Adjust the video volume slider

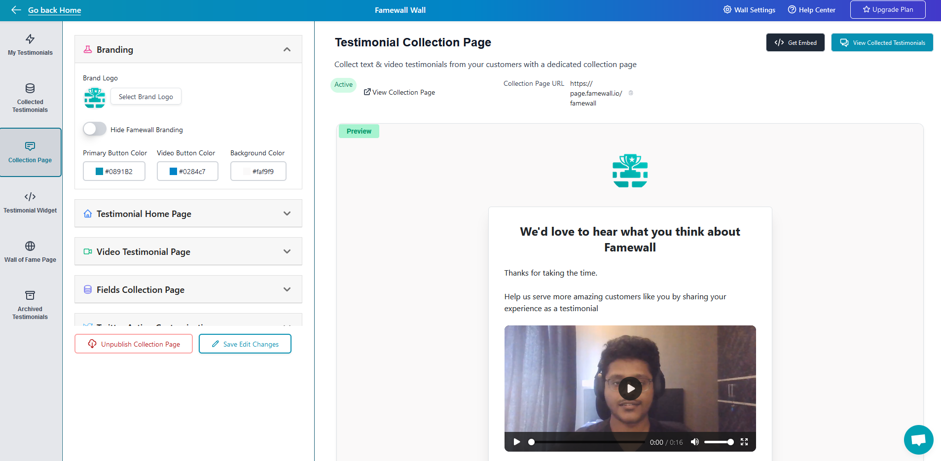point(719,442)
